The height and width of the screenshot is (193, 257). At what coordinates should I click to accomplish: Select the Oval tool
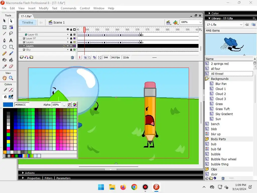point(5,47)
